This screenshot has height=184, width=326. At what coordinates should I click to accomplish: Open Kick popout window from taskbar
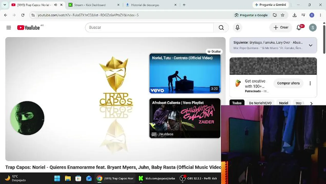point(156,178)
